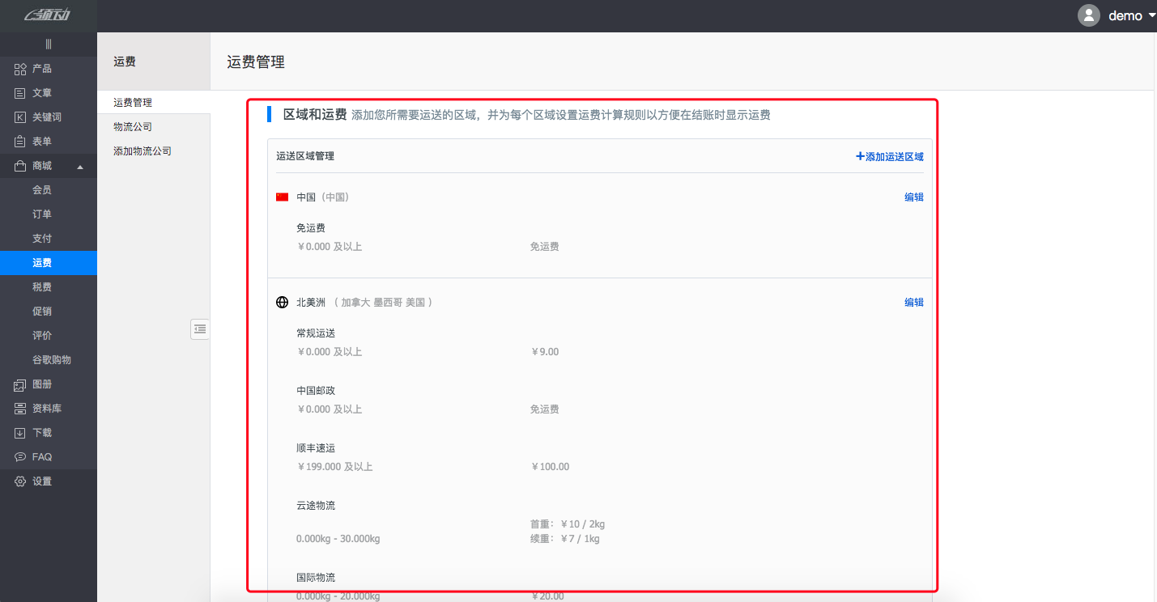Open the 物流公司 submenu tab

[x=133, y=127]
